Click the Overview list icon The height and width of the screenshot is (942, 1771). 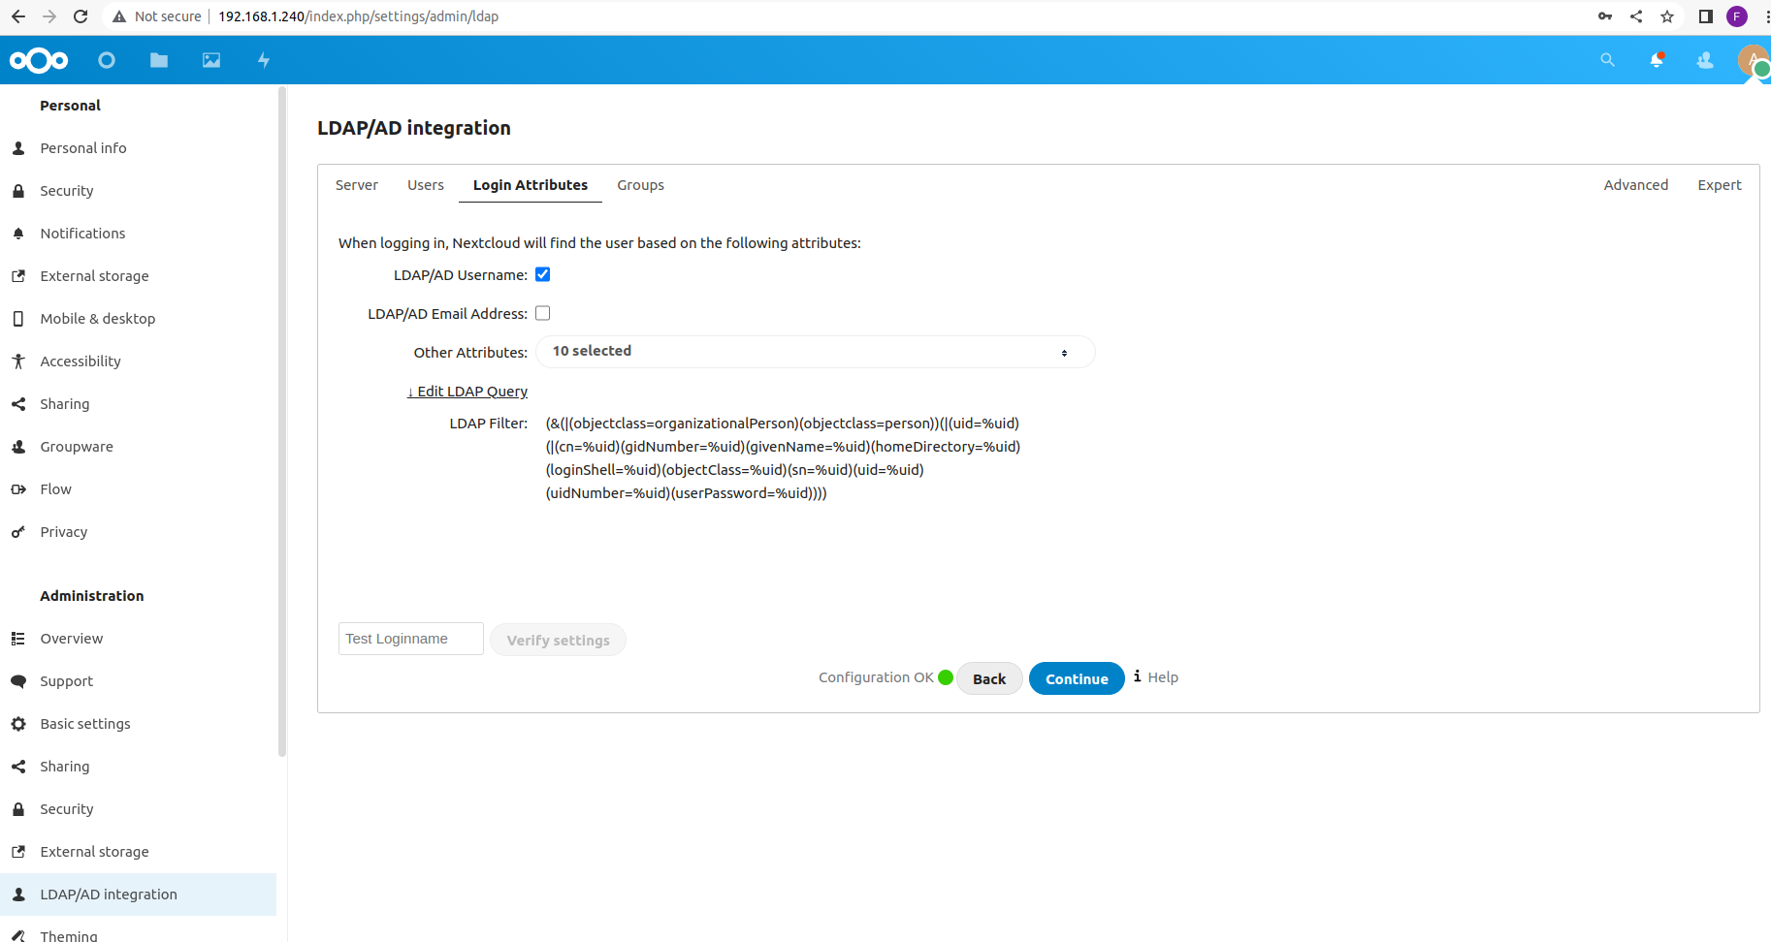[x=18, y=639]
